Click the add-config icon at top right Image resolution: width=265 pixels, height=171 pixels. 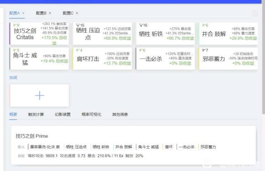[255, 13]
